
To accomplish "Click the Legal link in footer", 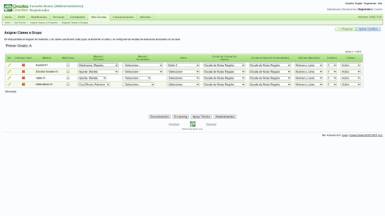I will (345, 136).
